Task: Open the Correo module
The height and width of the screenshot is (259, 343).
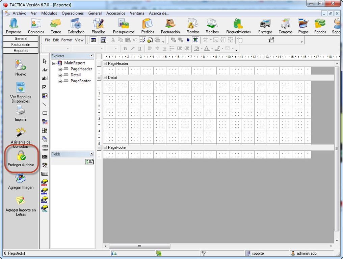Action: (56, 26)
